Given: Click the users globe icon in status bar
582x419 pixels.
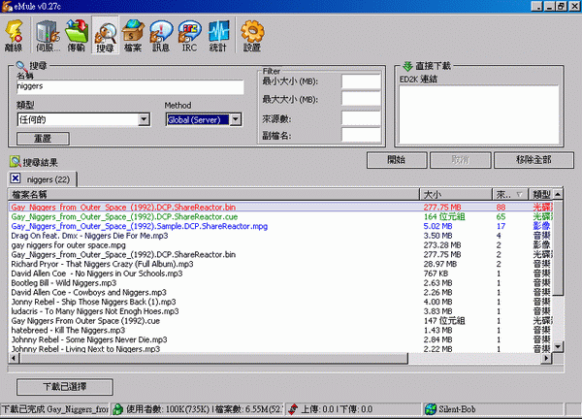Looking at the screenshot, I should [117, 409].
